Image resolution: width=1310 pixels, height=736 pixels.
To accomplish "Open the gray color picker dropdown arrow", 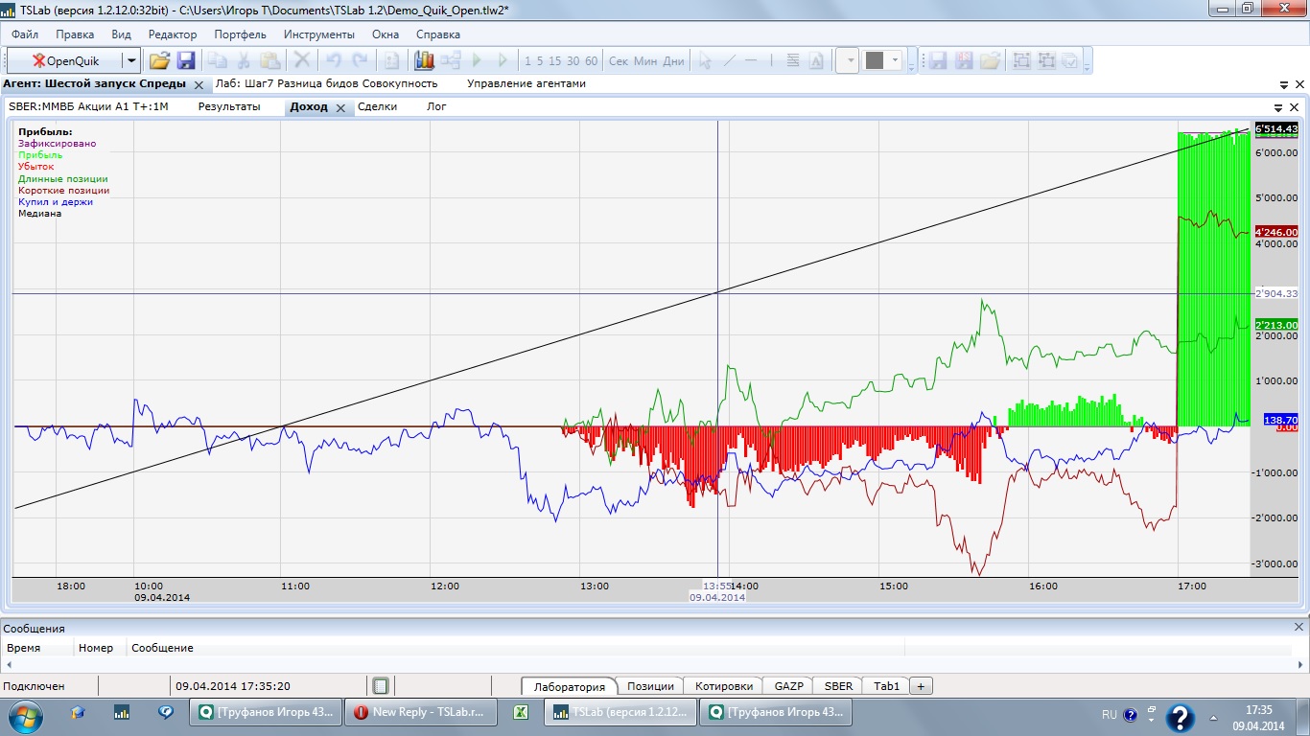I will (x=896, y=60).
